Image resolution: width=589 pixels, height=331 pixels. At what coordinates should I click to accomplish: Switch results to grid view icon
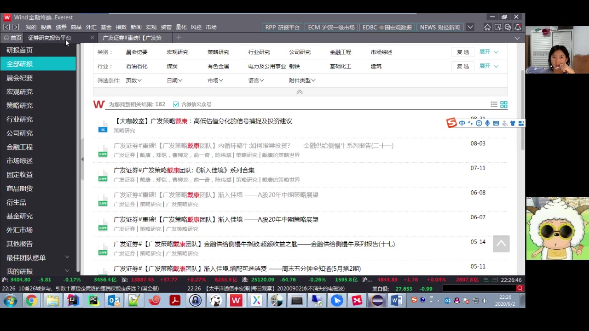point(504,104)
